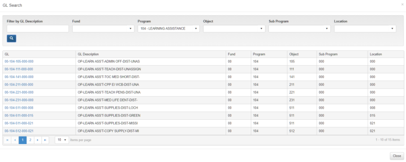
Task: Select page 2 in pager
Action: 30,140
